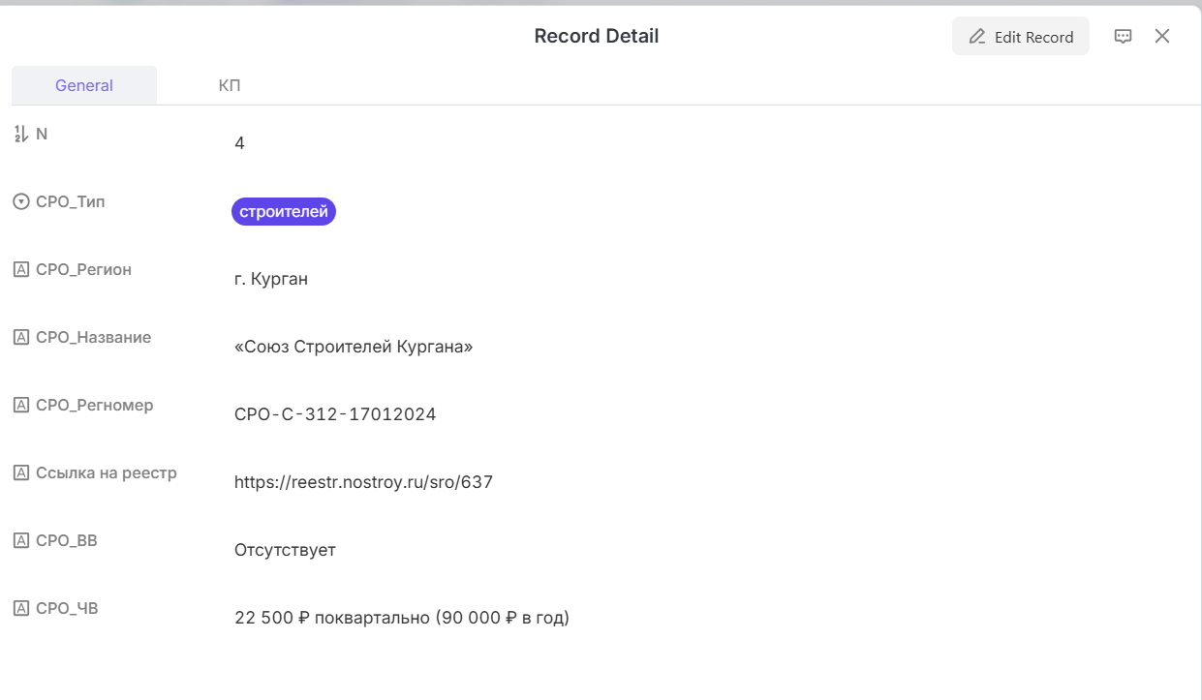Select the purple строителей tag
This screenshot has height=700, width=1202.
(283, 211)
